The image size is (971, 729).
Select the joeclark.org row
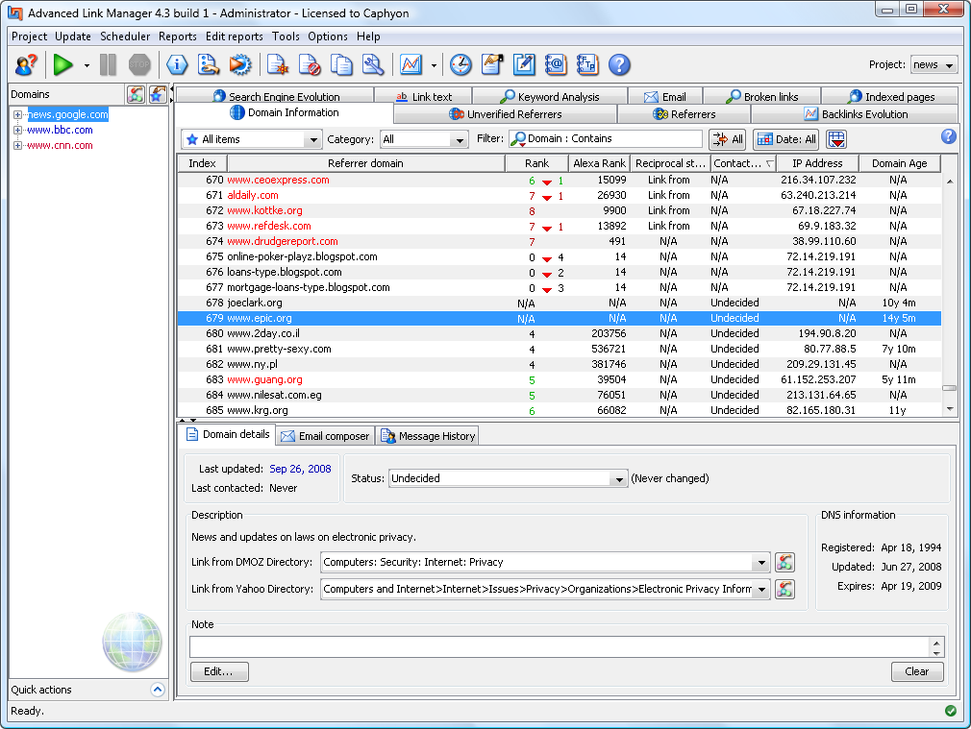click(x=560, y=303)
